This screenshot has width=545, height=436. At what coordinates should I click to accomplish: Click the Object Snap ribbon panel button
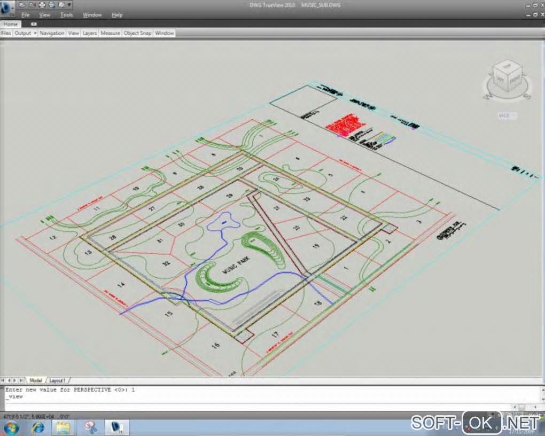tap(138, 33)
